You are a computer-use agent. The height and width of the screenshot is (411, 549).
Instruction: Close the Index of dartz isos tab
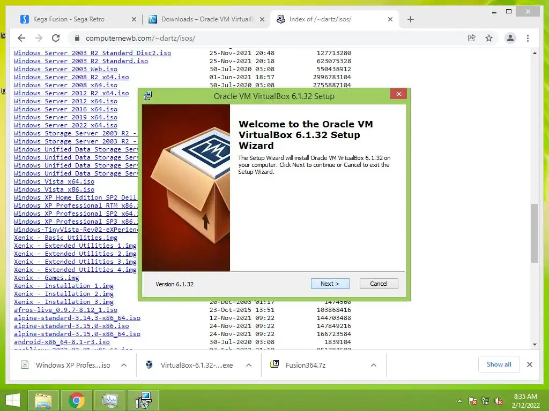[390, 20]
